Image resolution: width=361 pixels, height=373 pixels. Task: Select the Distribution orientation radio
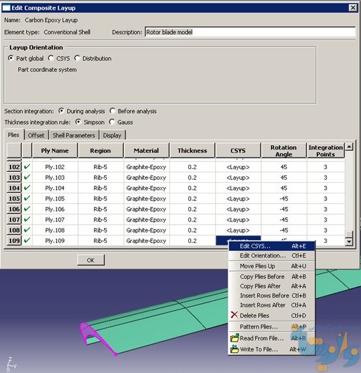pos(77,58)
